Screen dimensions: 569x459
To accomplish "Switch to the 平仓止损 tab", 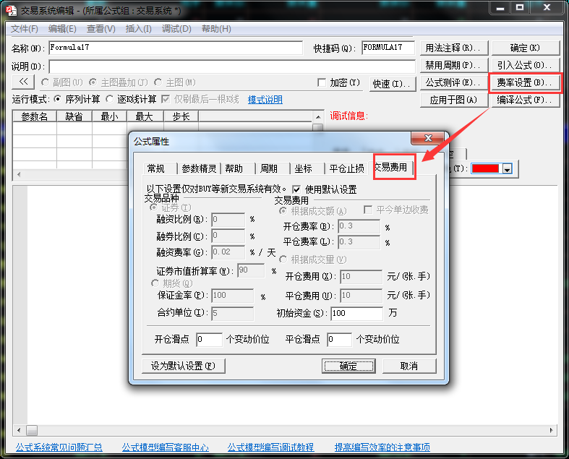I will (346, 168).
